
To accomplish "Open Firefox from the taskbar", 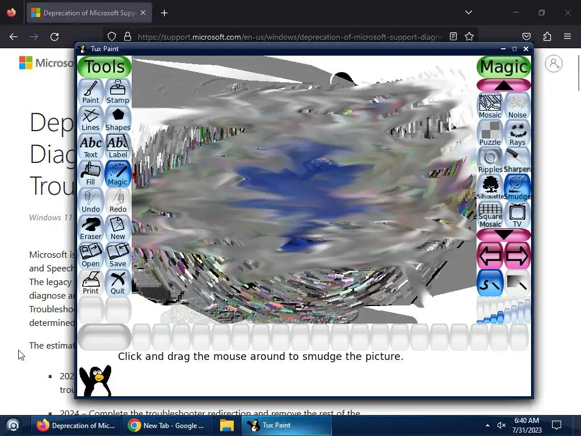I will pyautogui.click(x=77, y=426).
